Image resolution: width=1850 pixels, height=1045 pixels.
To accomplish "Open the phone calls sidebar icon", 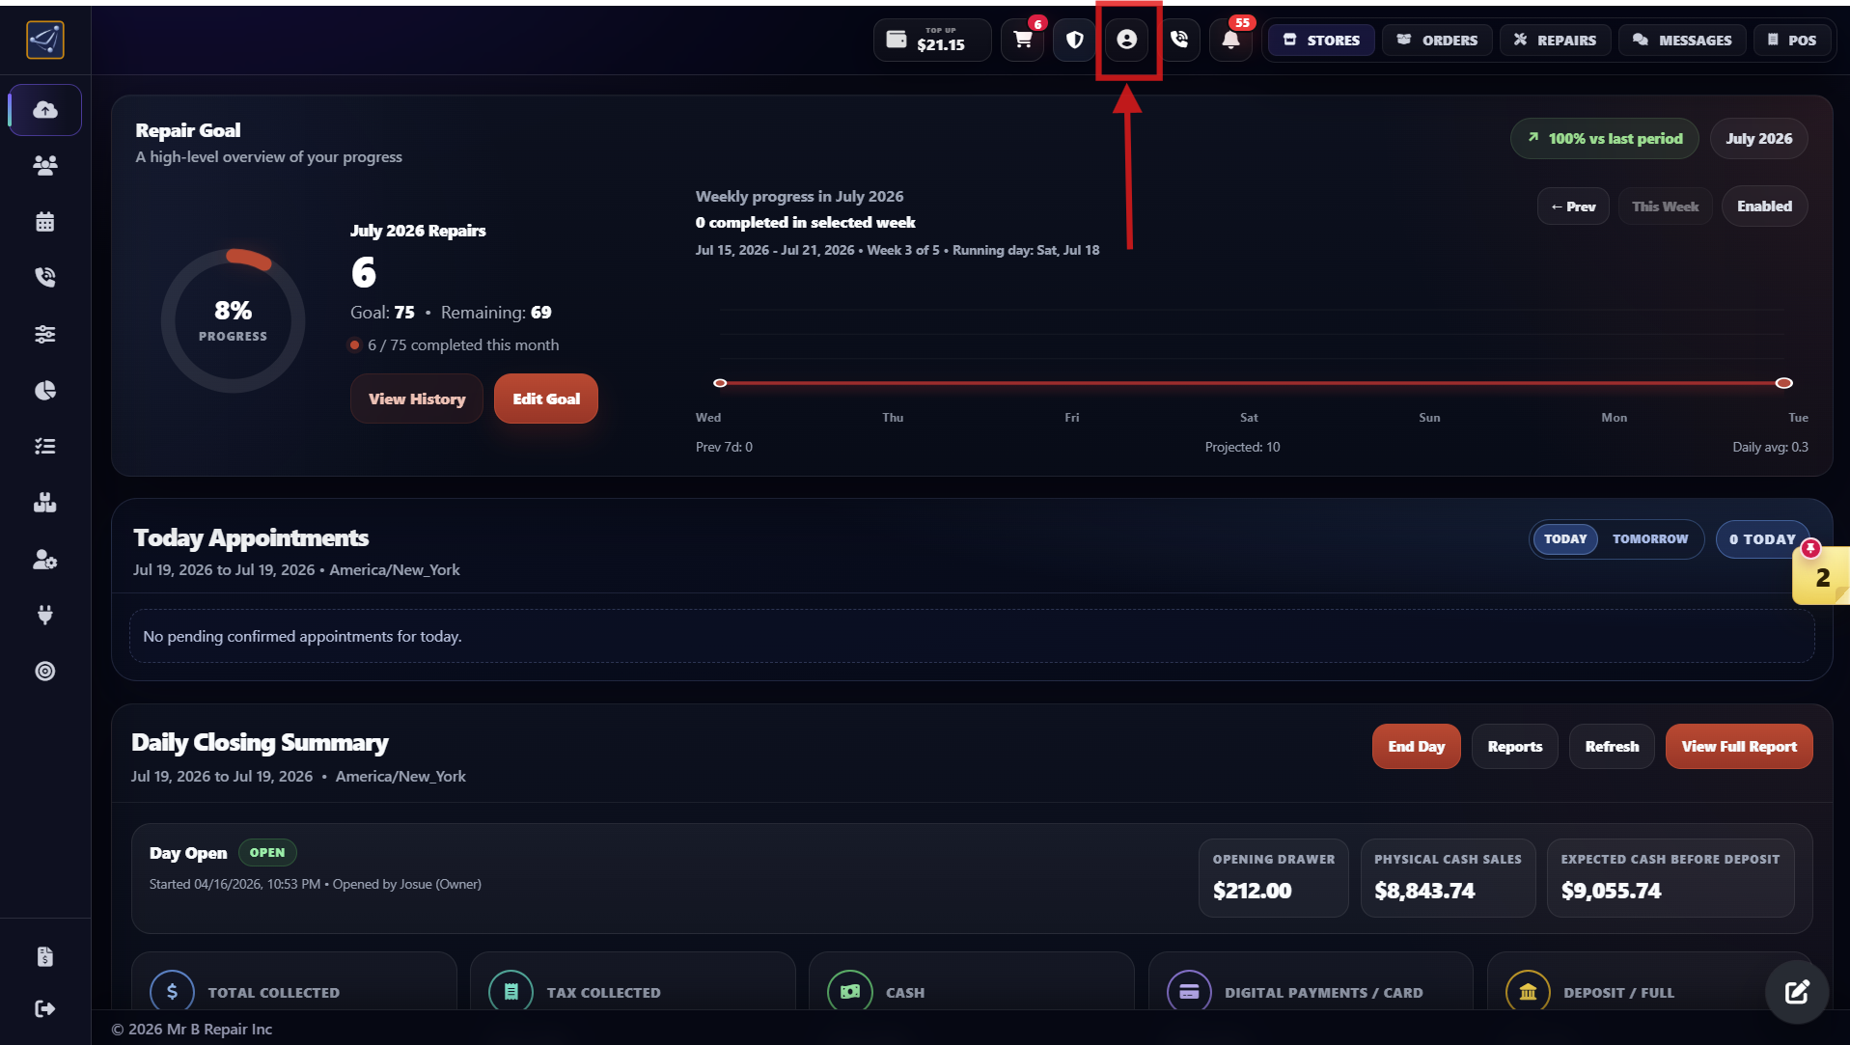I will click(45, 278).
